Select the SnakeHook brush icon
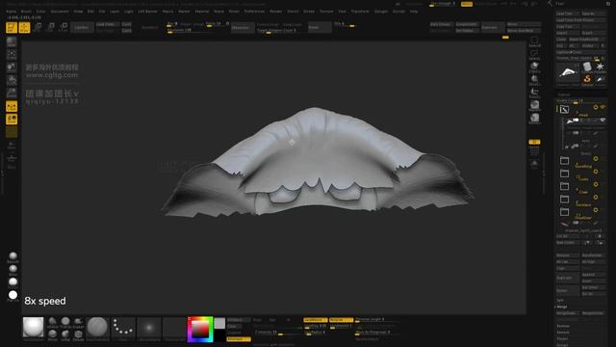This screenshot has height=347, width=616. pos(79,323)
